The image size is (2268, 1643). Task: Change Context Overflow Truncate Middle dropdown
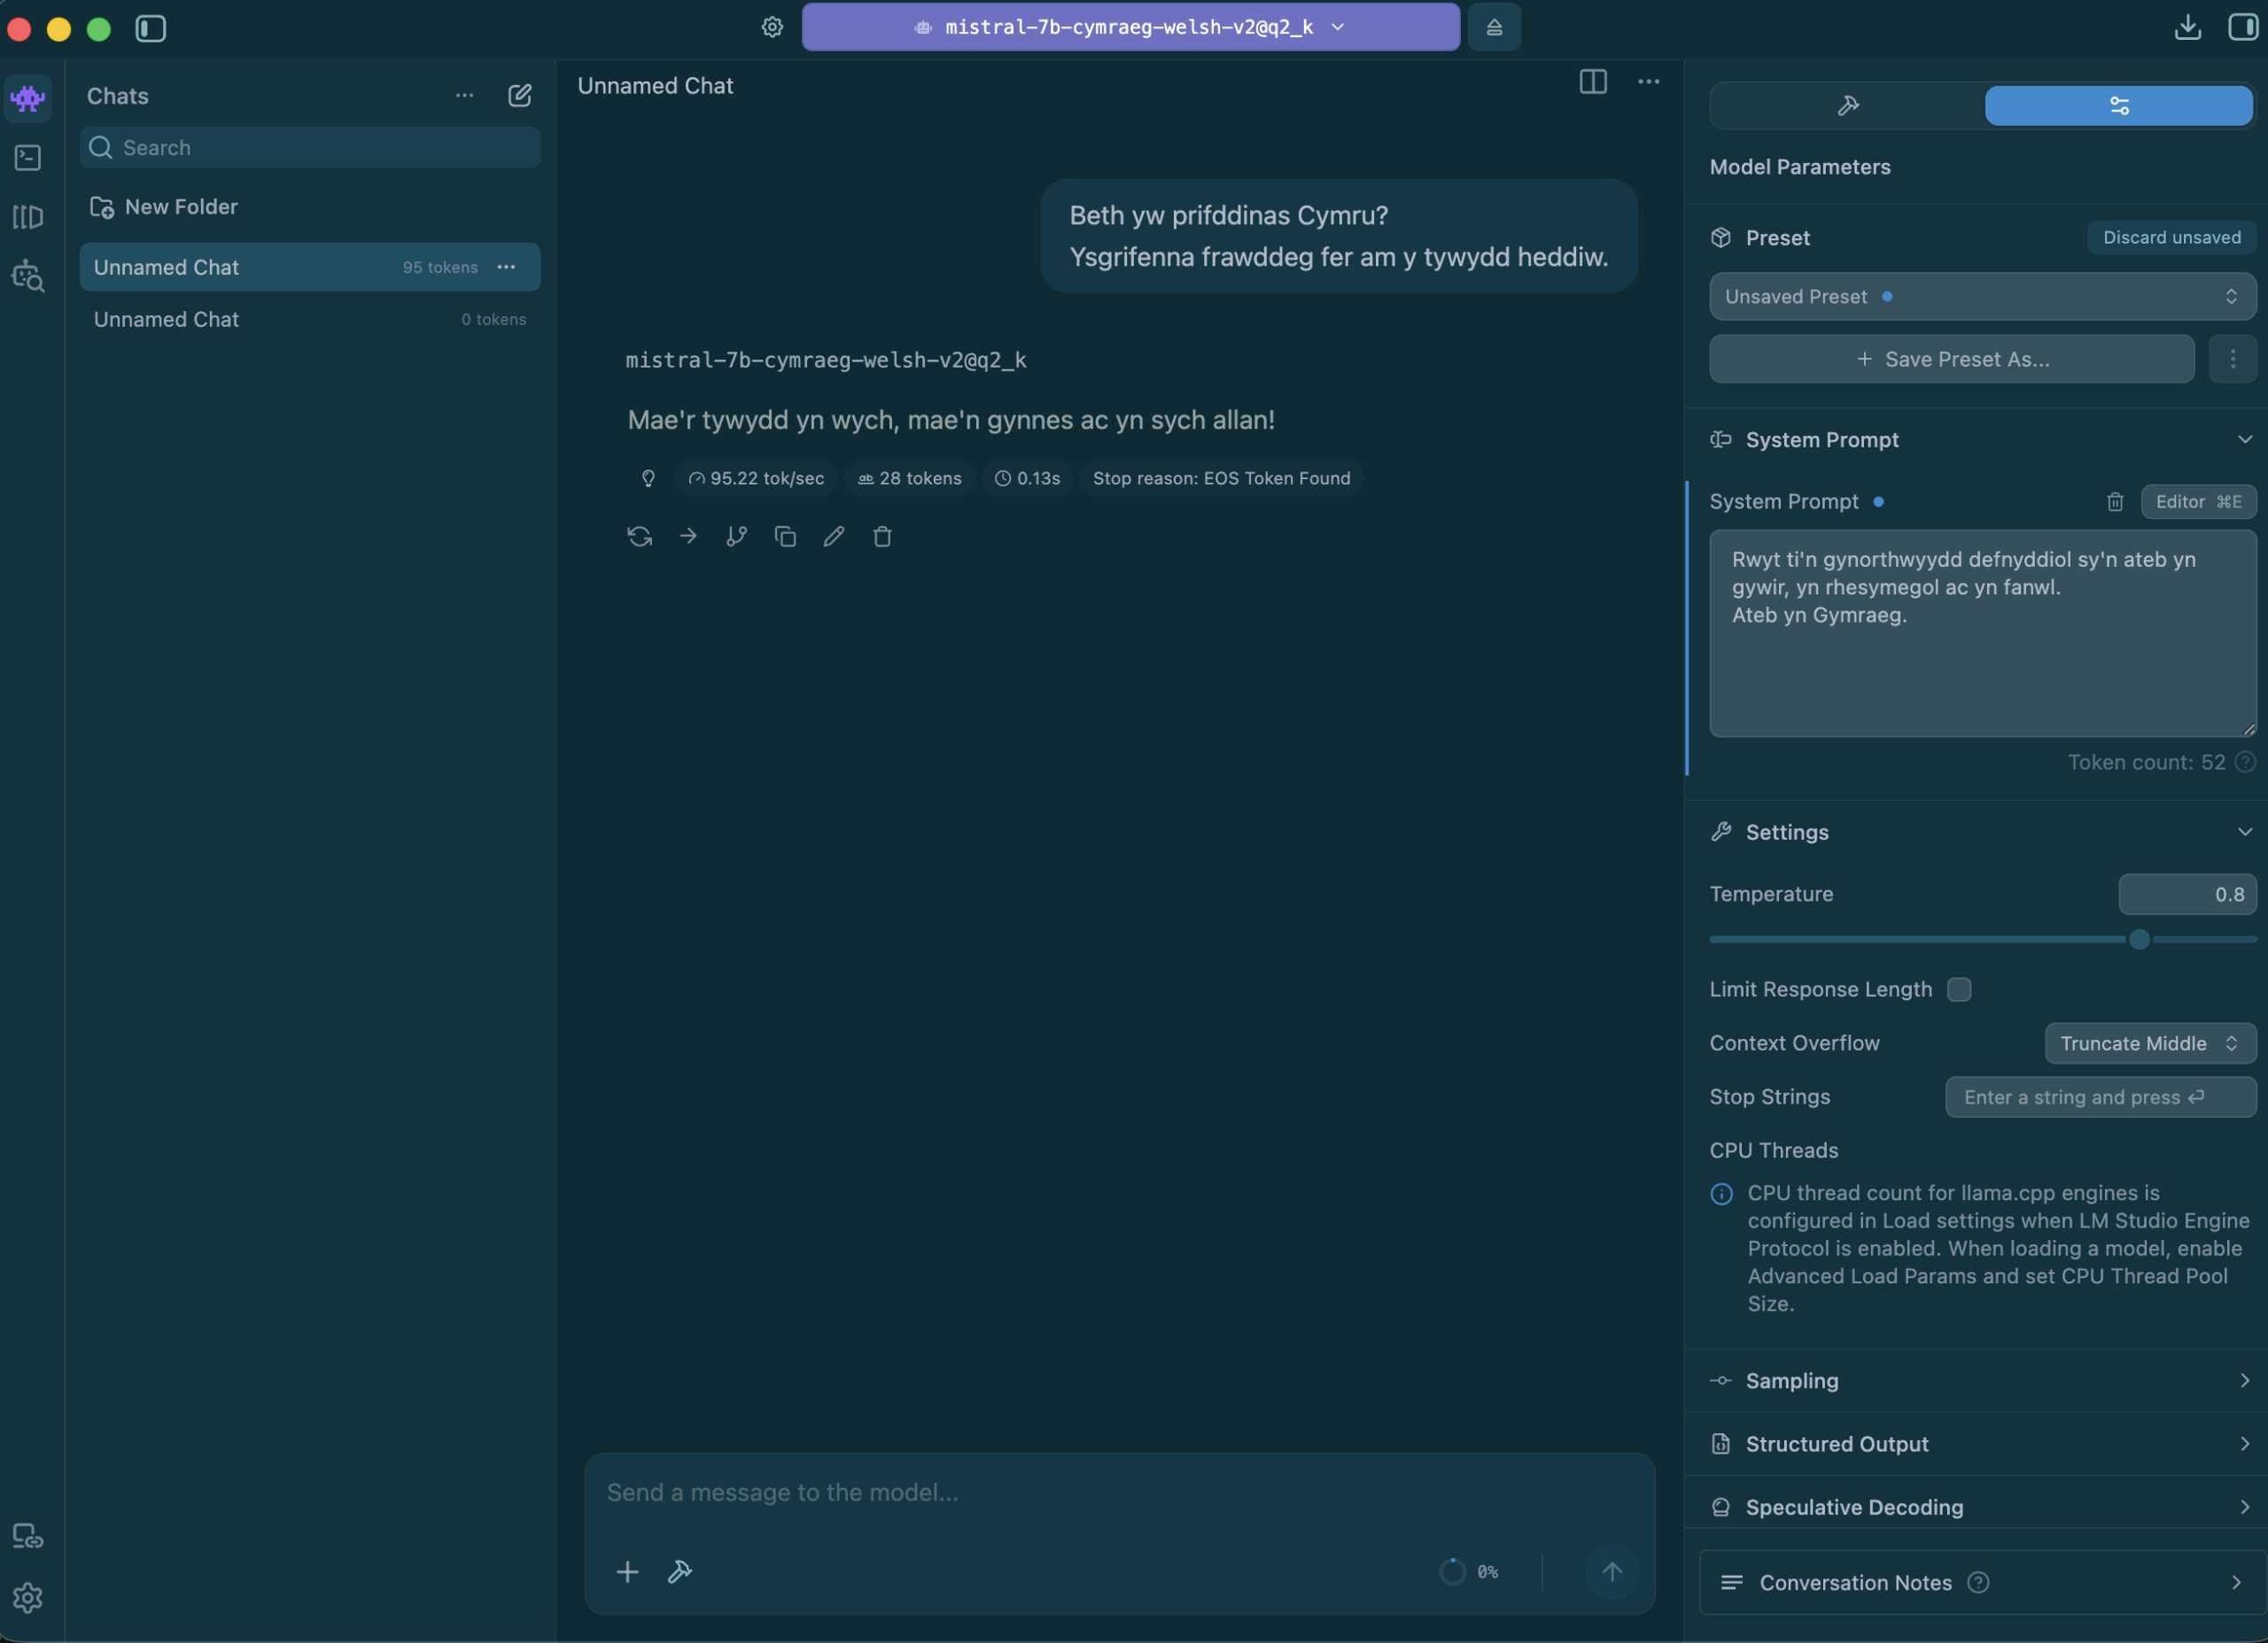tap(2150, 1044)
